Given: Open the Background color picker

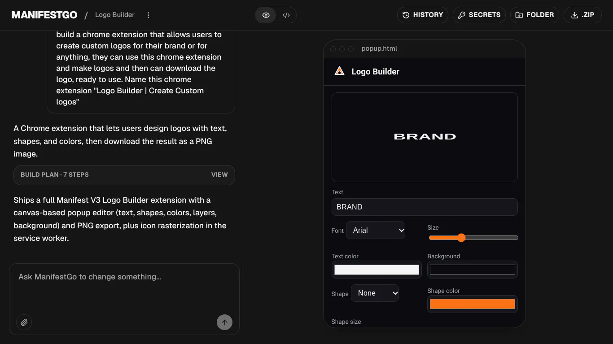Looking at the screenshot, I should [473, 270].
